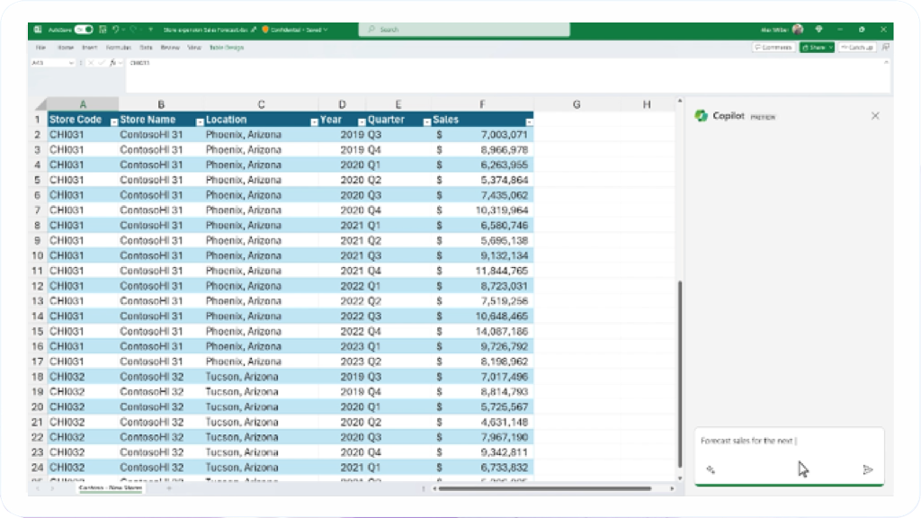Click the ribbon display icon beside Catch up
This screenshot has height=518, width=921.
pyautogui.click(x=886, y=47)
